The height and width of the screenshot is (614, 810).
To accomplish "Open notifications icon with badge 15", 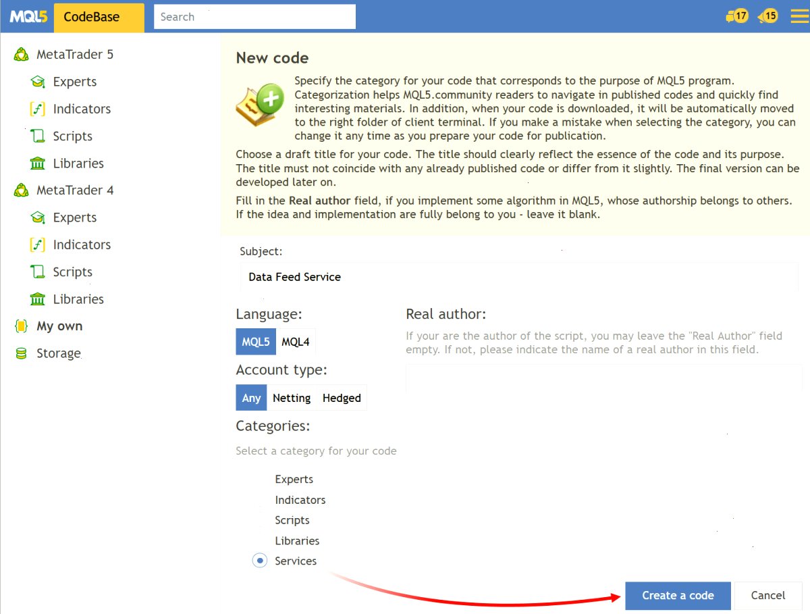I will click(x=768, y=16).
